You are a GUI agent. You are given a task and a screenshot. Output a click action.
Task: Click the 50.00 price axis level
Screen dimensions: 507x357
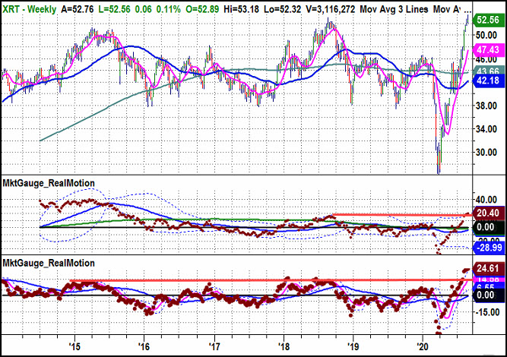(486, 35)
